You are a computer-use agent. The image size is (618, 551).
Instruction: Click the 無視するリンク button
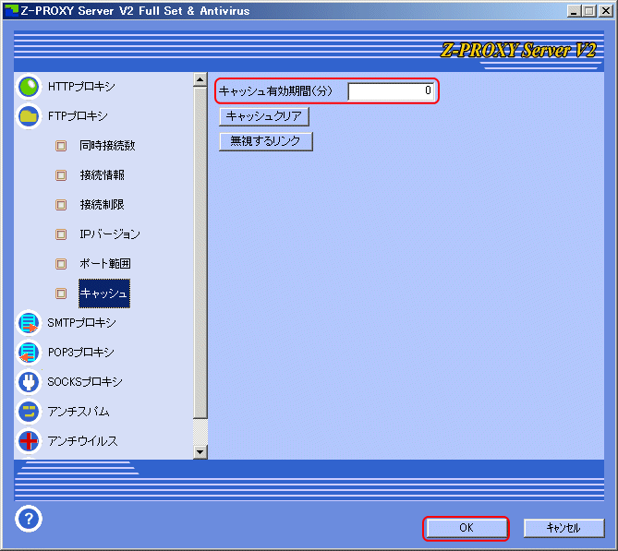tap(266, 141)
